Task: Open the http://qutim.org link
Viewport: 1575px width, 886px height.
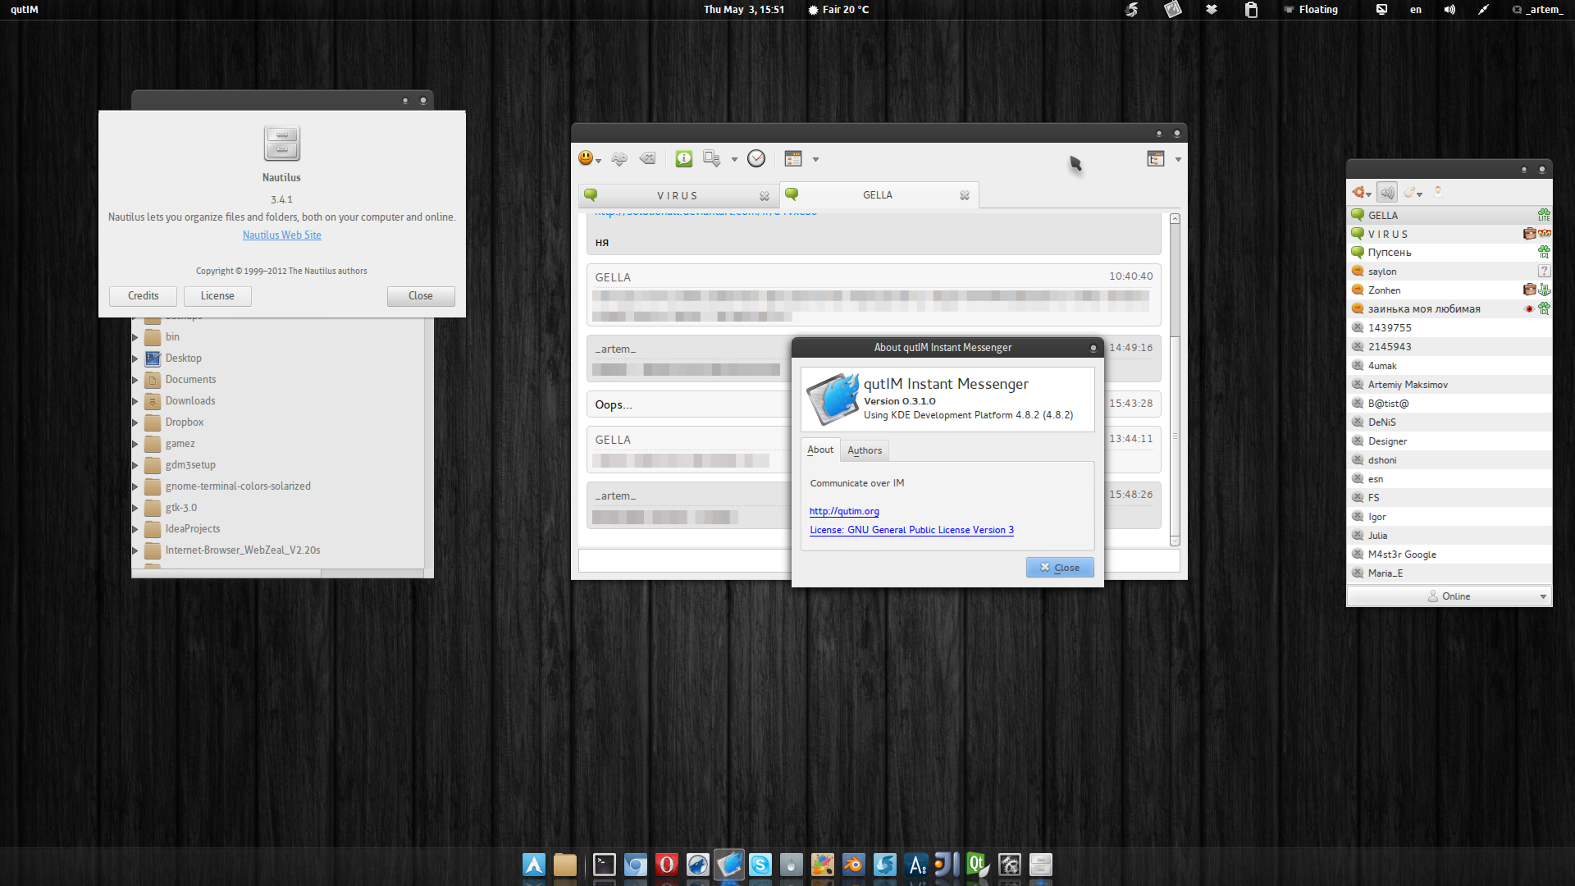Action: [844, 511]
